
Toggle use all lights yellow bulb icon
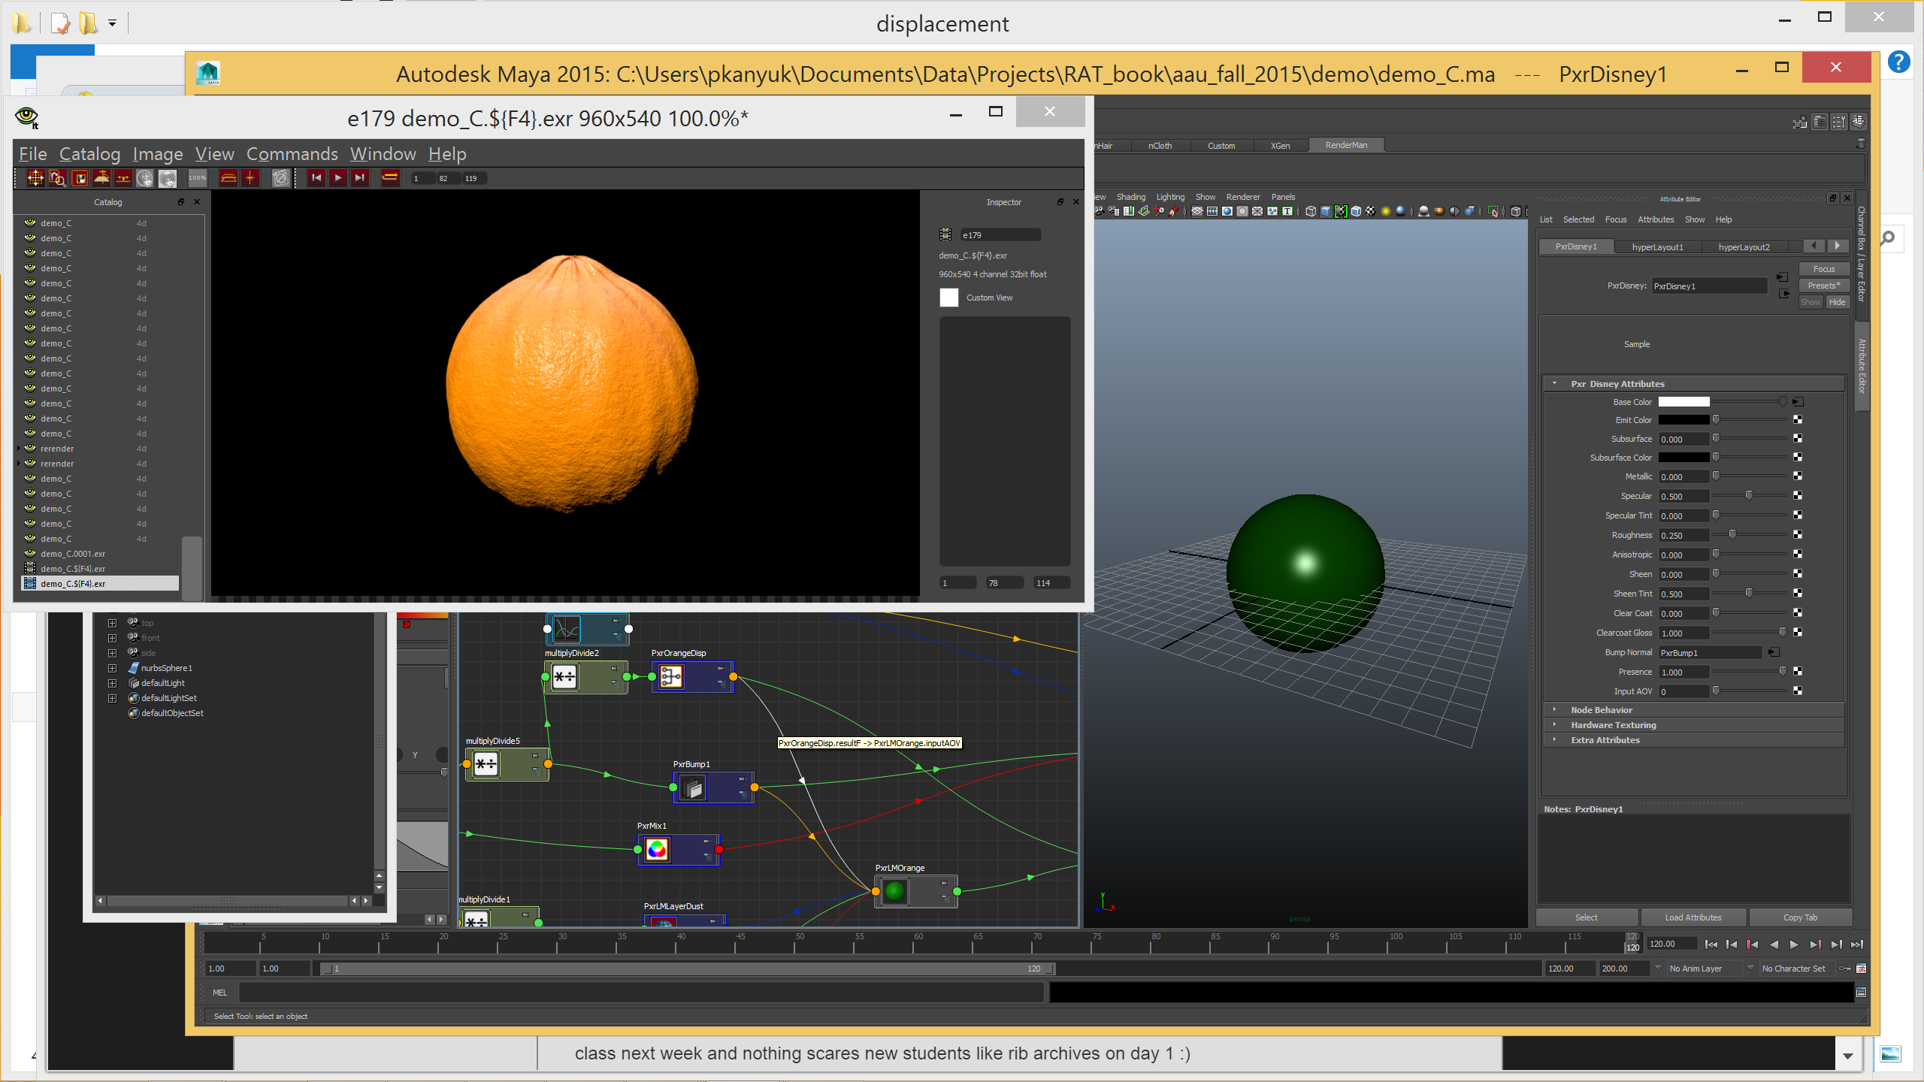(x=1386, y=211)
